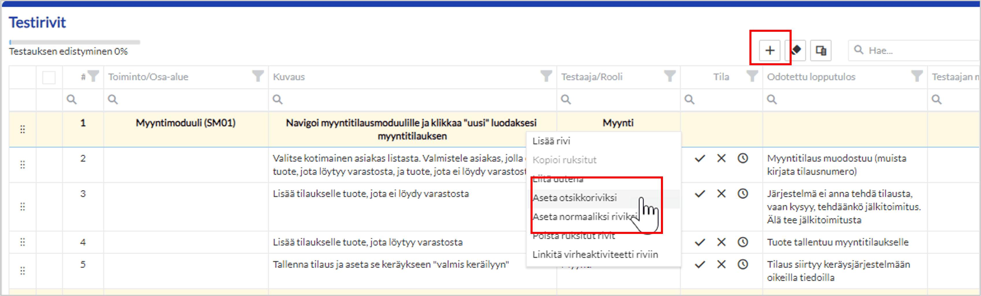
Task: Click search box under Toiminto/Osa-alue column
Action: (186, 100)
